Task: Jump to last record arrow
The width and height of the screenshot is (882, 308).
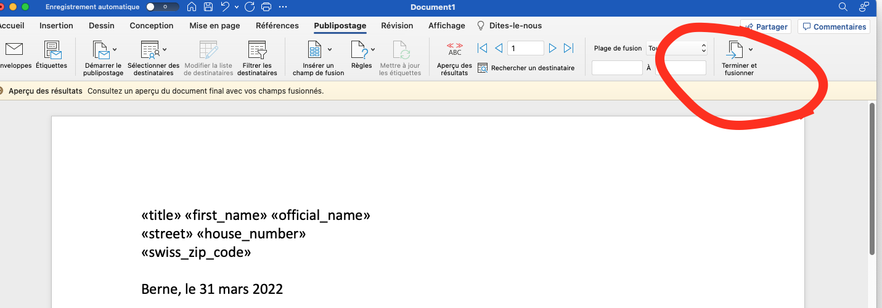Action: click(569, 48)
